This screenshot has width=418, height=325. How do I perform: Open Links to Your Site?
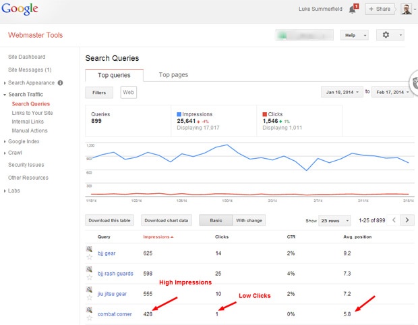32,113
